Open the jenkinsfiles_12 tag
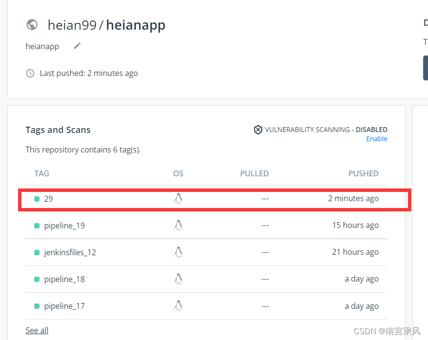This screenshot has height=340, width=428. pyautogui.click(x=70, y=252)
